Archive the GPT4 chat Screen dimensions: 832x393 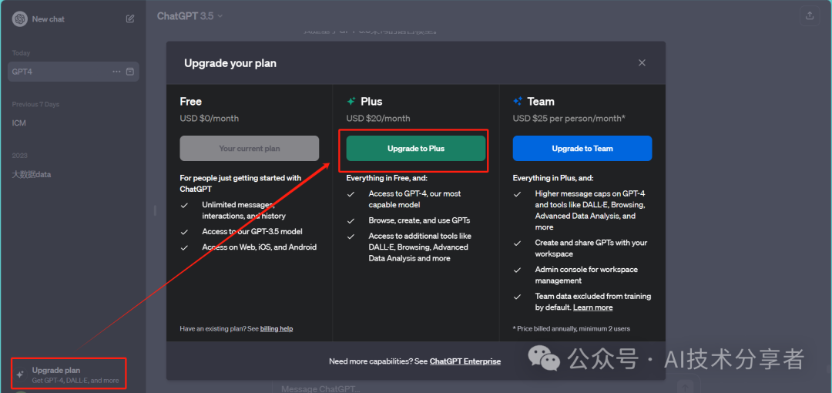130,72
